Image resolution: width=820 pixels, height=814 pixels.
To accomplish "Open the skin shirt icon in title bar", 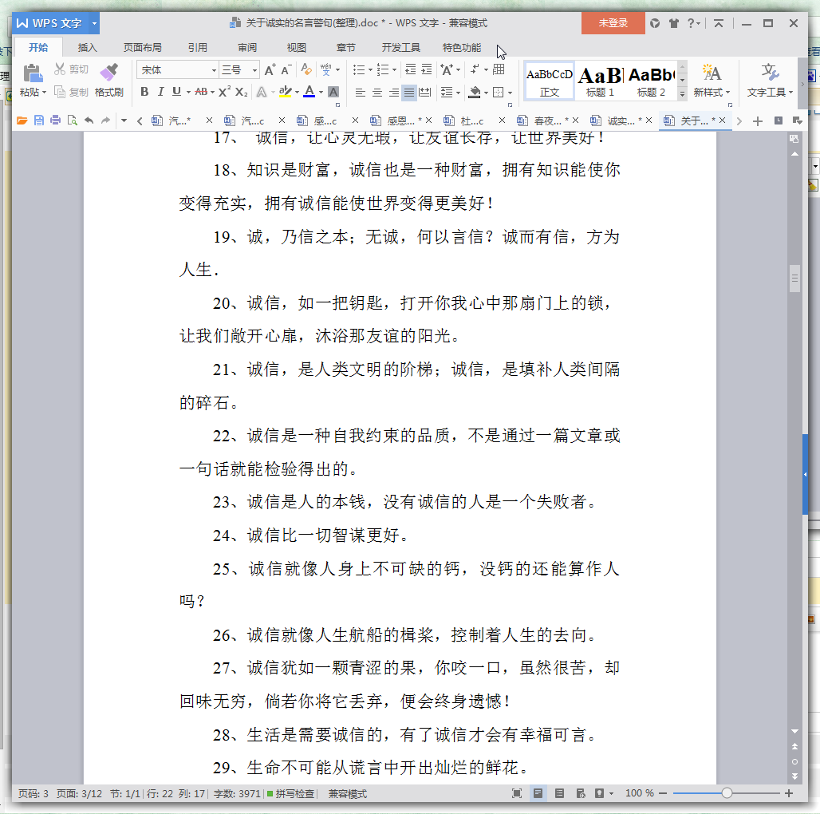I will [673, 23].
